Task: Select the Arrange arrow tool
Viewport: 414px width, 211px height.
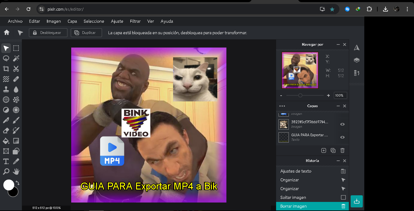Action: (6, 48)
